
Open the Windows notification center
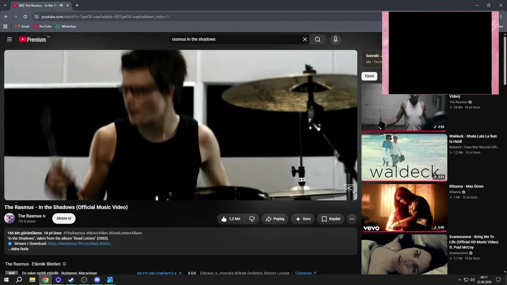click(498, 280)
